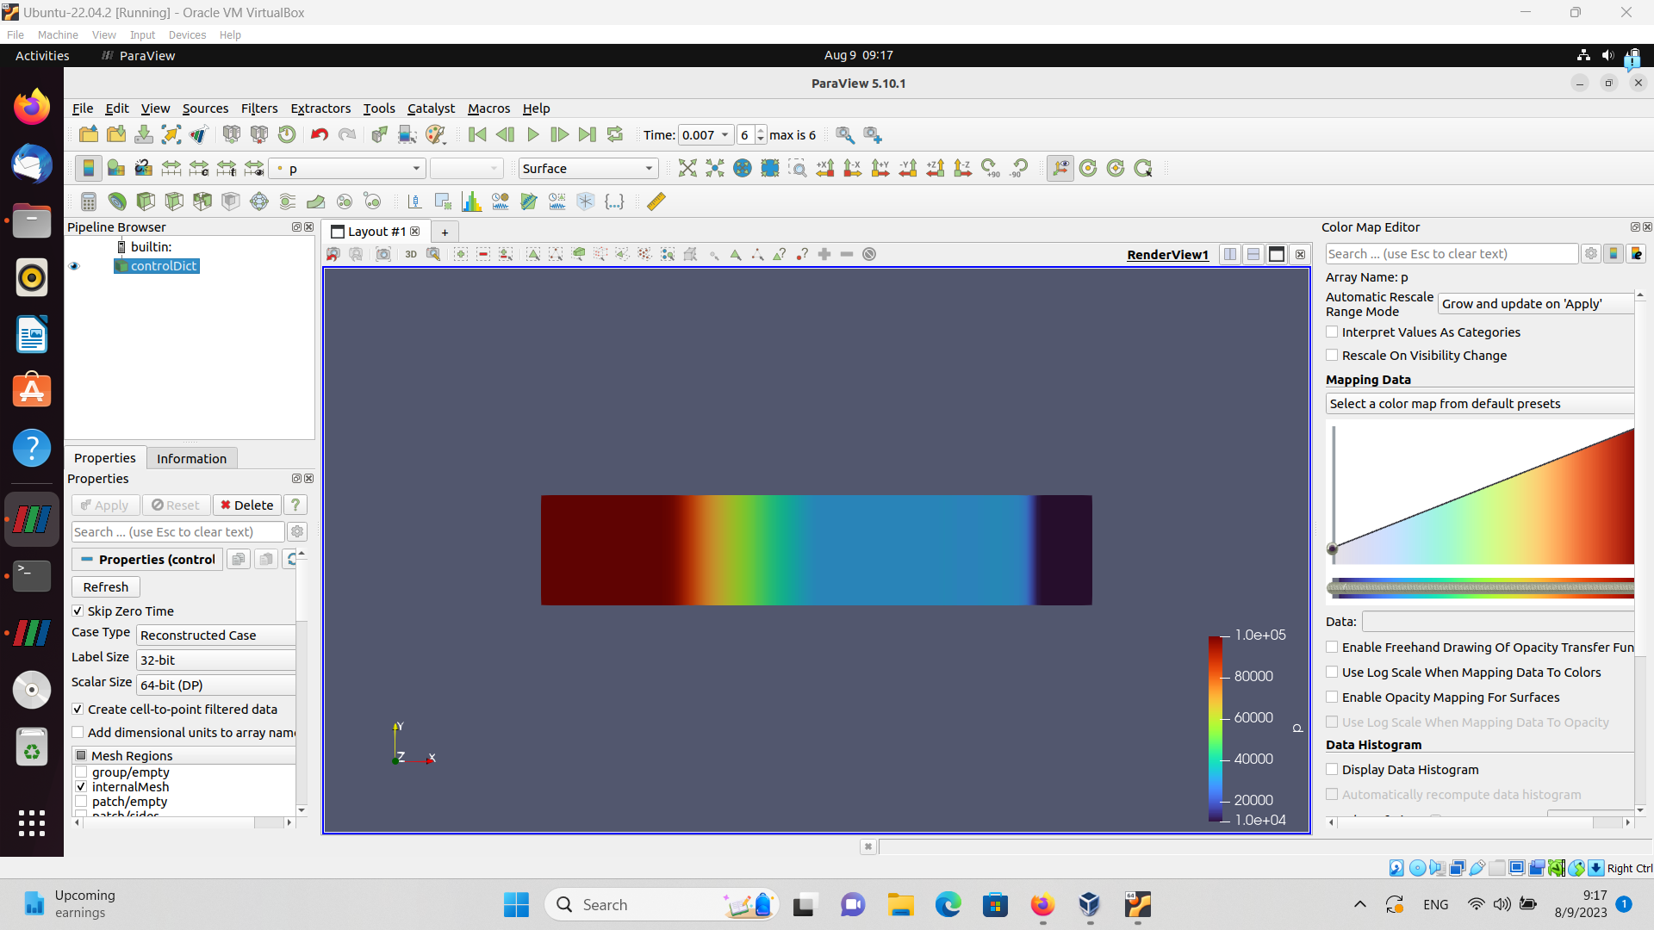Image resolution: width=1654 pixels, height=930 pixels.
Task: Click the Clip filter icon
Action: click(146, 201)
